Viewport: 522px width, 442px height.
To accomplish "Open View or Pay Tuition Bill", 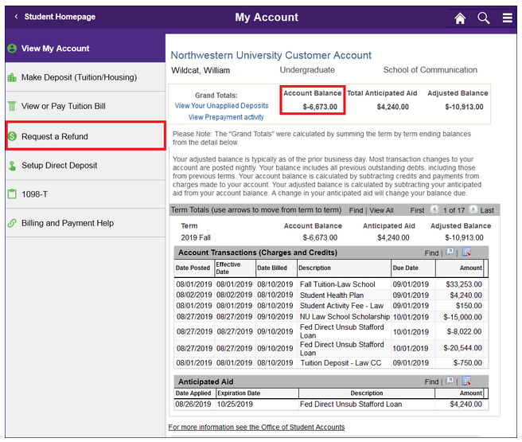I will click(x=85, y=106).
